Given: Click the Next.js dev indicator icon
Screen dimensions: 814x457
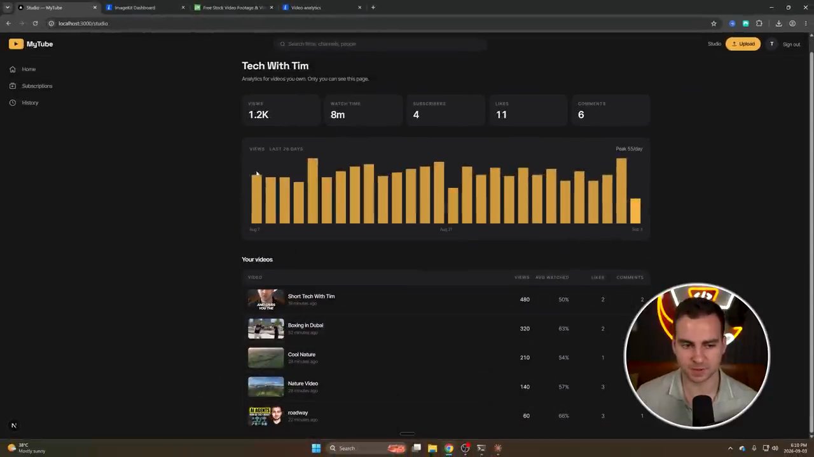Looking at the screenshot, I should pos(13,426).
